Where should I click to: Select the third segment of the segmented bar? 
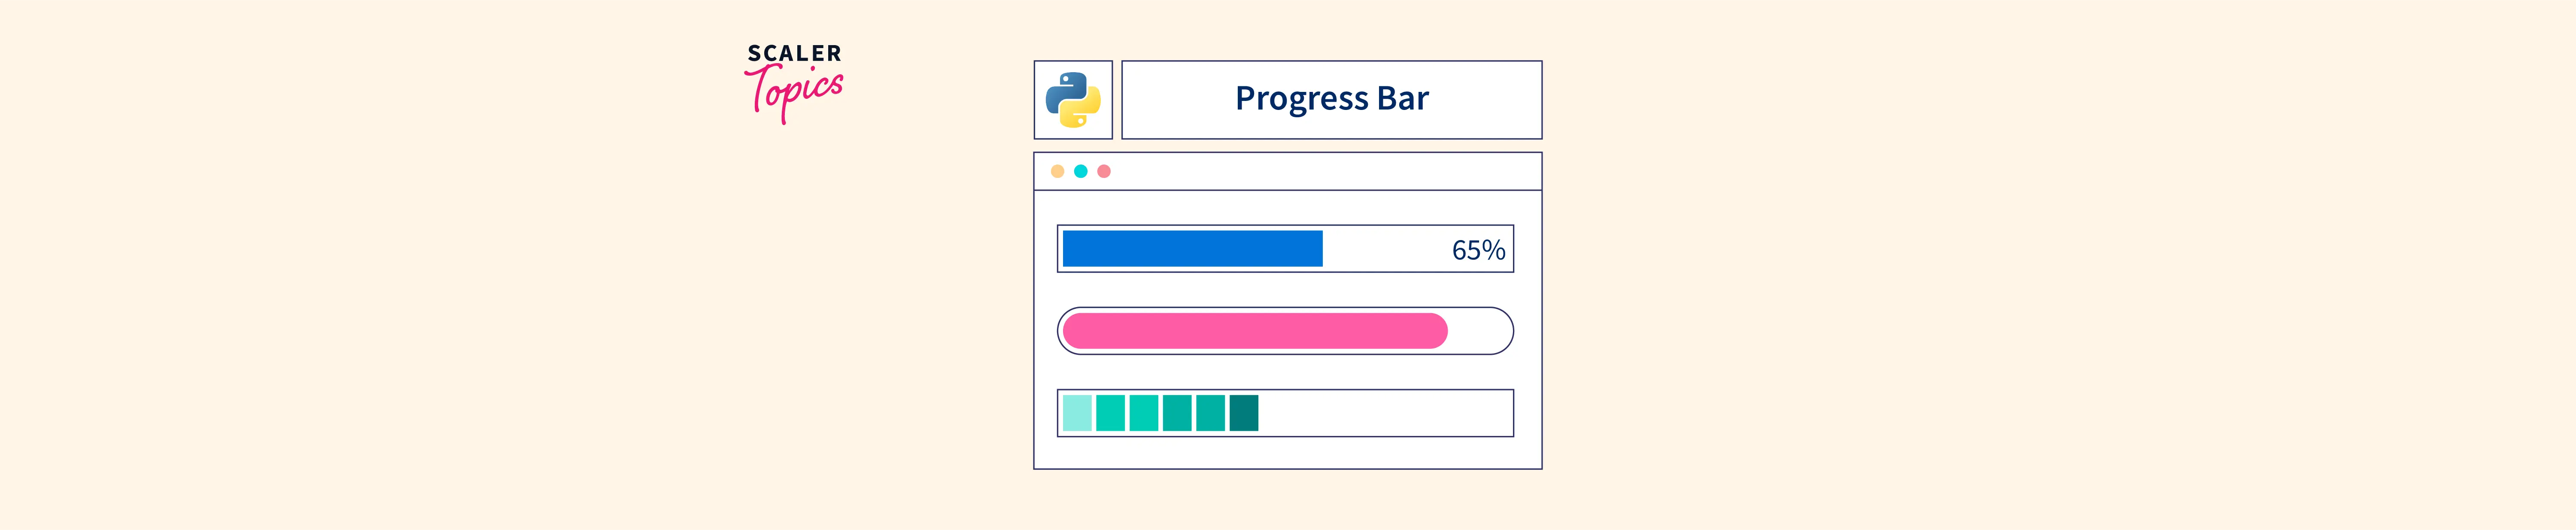point(1143,413)
